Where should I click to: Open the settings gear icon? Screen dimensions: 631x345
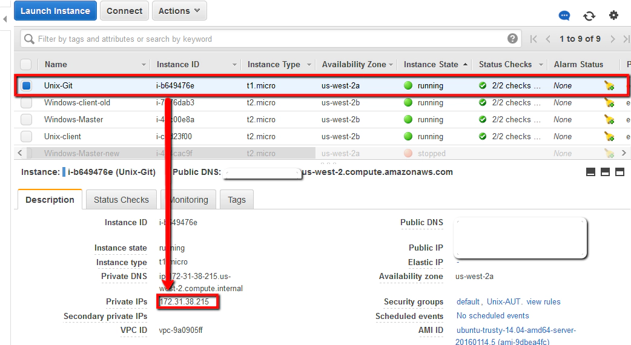613,15
